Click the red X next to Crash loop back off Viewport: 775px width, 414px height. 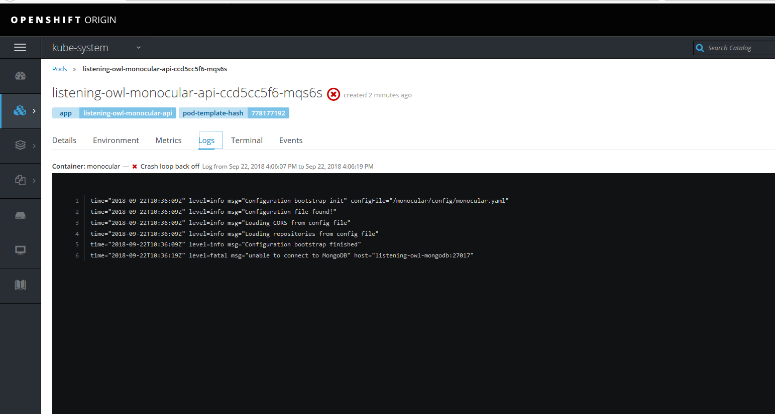133,166
